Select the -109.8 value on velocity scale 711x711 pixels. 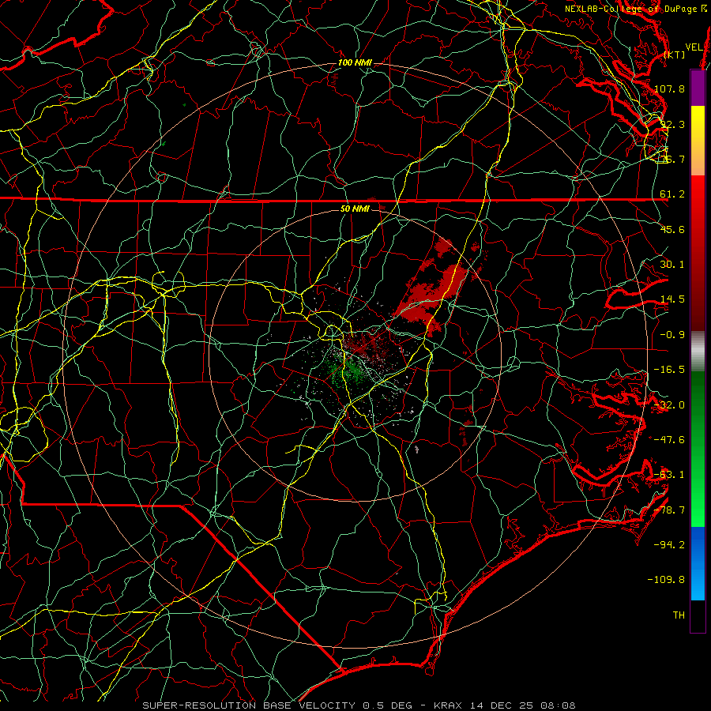667,580
